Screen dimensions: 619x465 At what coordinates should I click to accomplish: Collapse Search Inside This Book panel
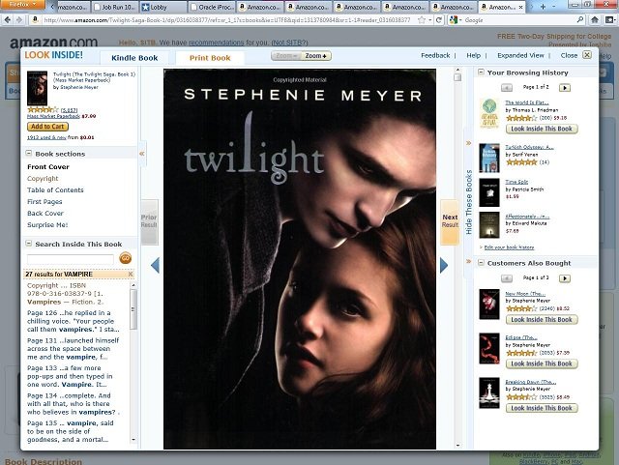(29, 244)
